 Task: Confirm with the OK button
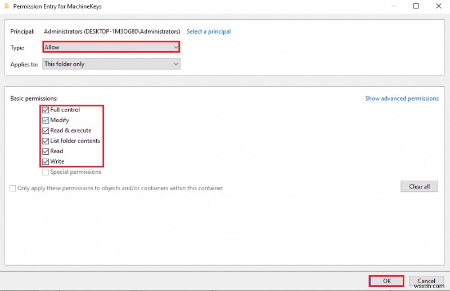tap(386, 281)
